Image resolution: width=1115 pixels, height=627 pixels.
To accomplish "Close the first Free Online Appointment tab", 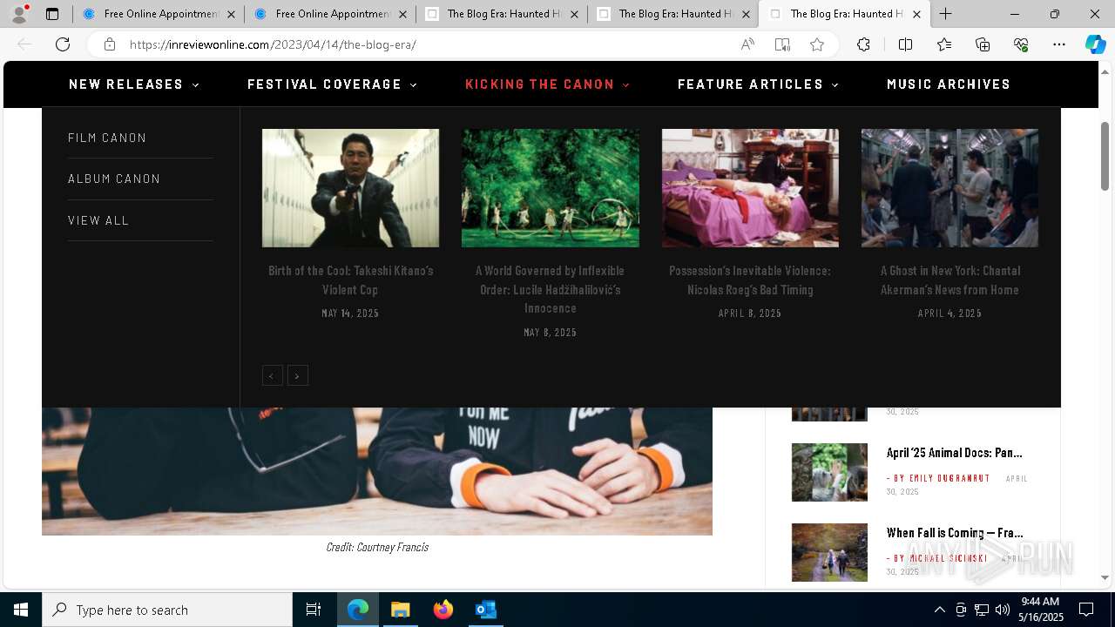I will click(231, 14).
